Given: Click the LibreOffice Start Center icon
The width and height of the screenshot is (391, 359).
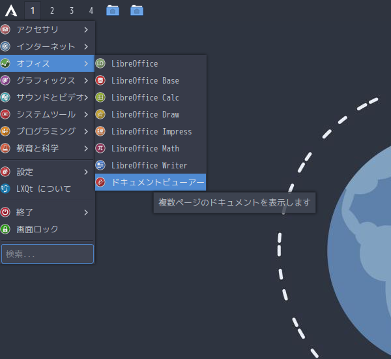Looking at the screenshot, I should tap(100, 63).
